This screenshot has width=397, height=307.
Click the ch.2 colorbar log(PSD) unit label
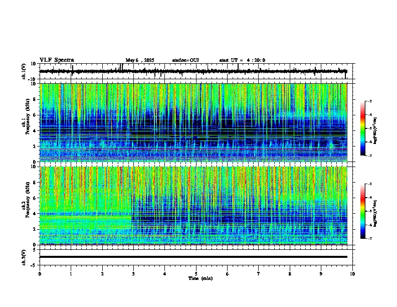point(375,213)
